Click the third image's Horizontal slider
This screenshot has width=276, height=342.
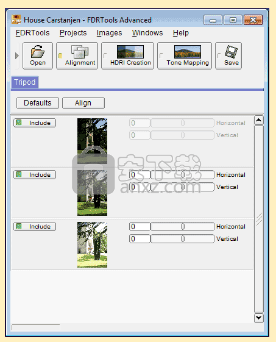point(182,227)
